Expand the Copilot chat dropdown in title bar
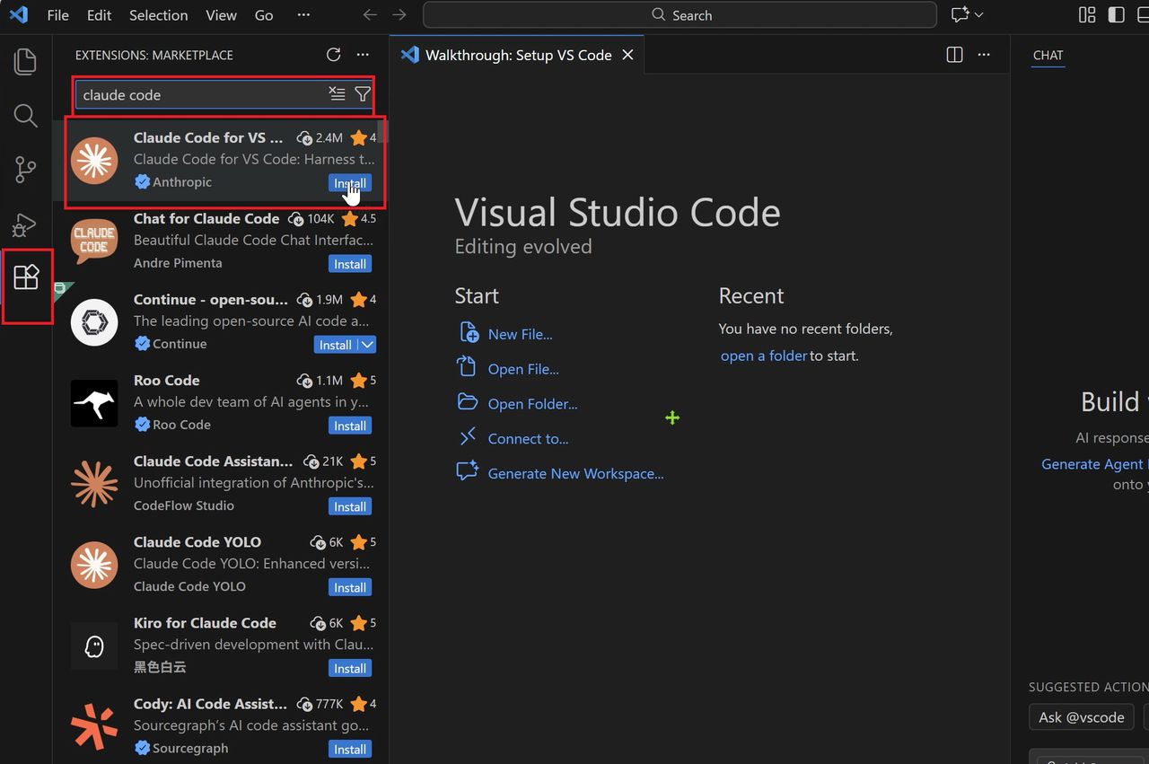 click(x=979, y=15)
